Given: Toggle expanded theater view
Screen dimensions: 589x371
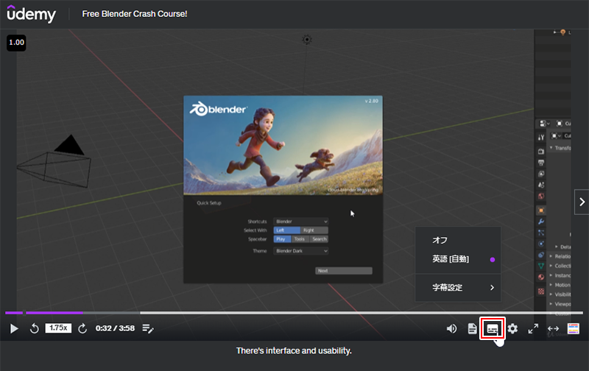Looking at the screenshot, I should coord(553,328).
